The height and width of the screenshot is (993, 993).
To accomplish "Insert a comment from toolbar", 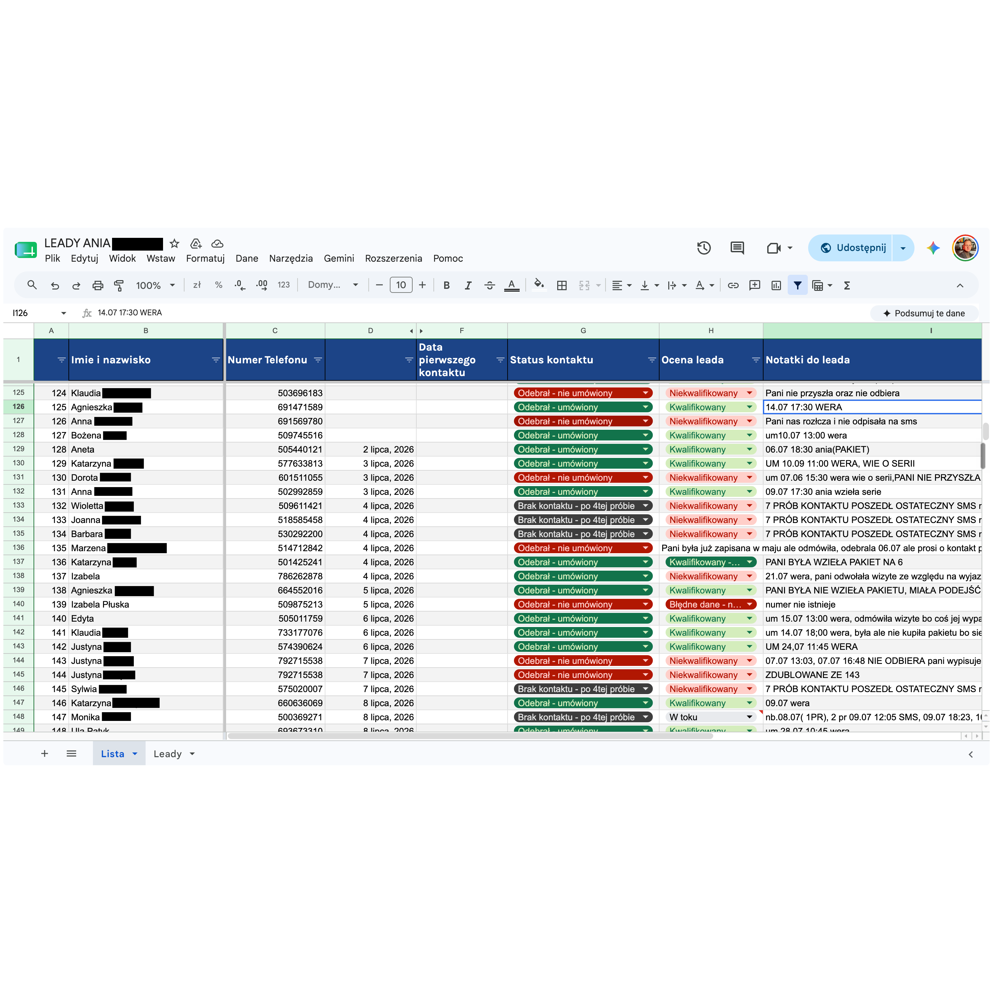I will tap(754, 285).
